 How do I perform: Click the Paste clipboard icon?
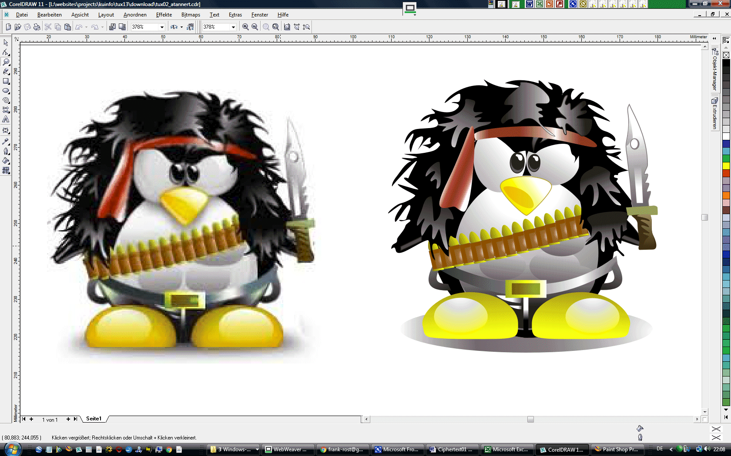pos(67,27)
